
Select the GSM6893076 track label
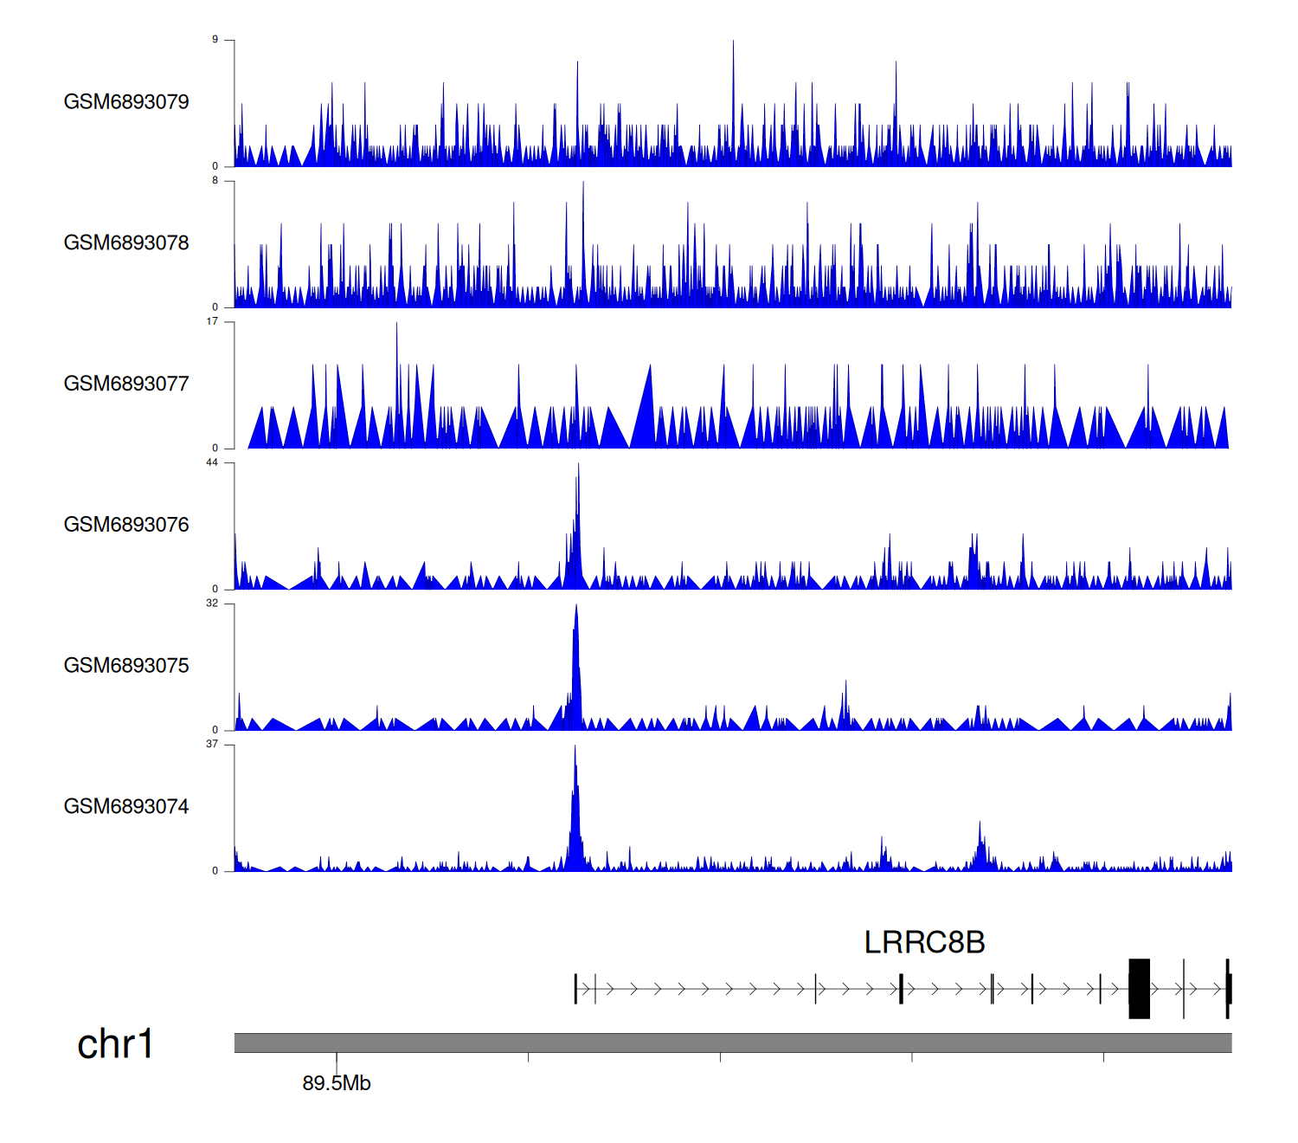(x=126, y=525)
